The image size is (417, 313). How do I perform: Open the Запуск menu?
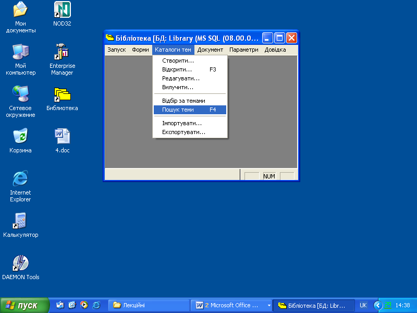click(x=116, y=50)
